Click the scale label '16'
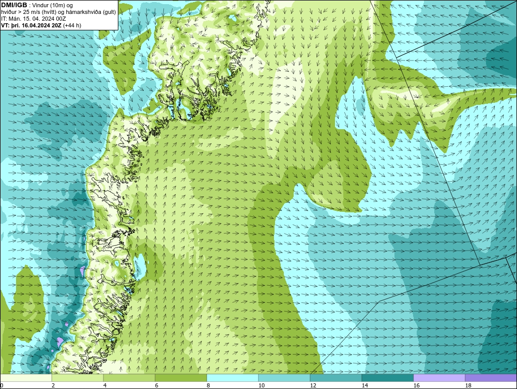This screenshot has height=389, width=517. pos(416,385)
